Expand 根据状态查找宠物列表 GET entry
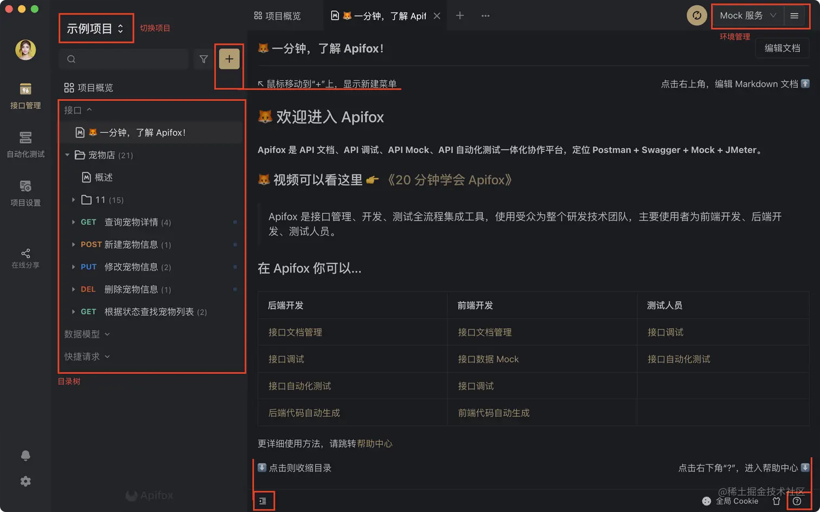This screenshot has width=820, height=512. [x=74, y=312]
